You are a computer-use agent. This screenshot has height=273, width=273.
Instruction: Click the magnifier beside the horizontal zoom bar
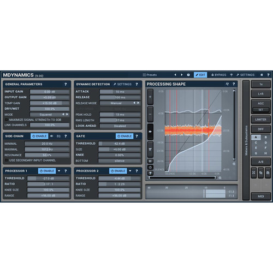(220, 178)
